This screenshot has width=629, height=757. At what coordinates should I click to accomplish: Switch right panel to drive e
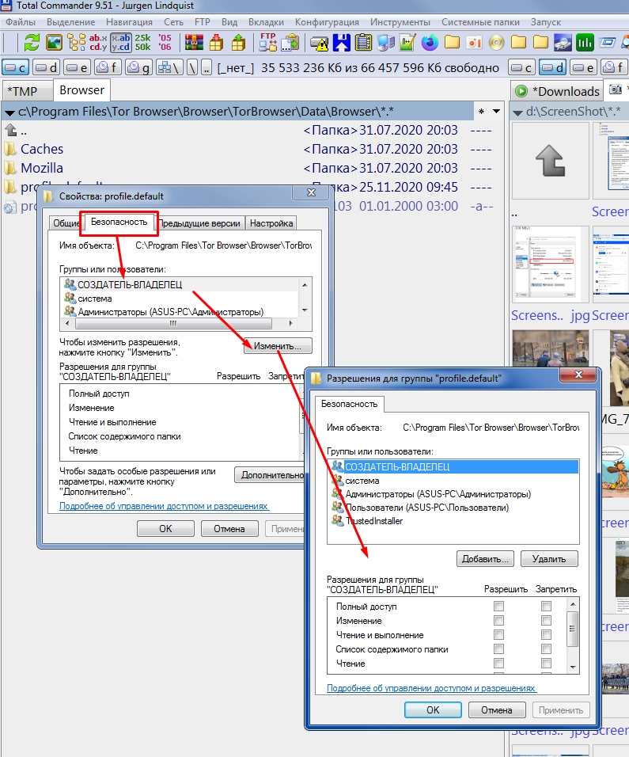[582, 67]
